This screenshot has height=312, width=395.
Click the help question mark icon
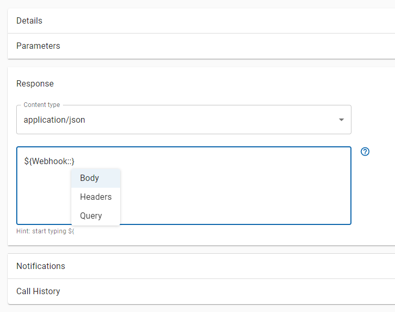coord(366,152)
